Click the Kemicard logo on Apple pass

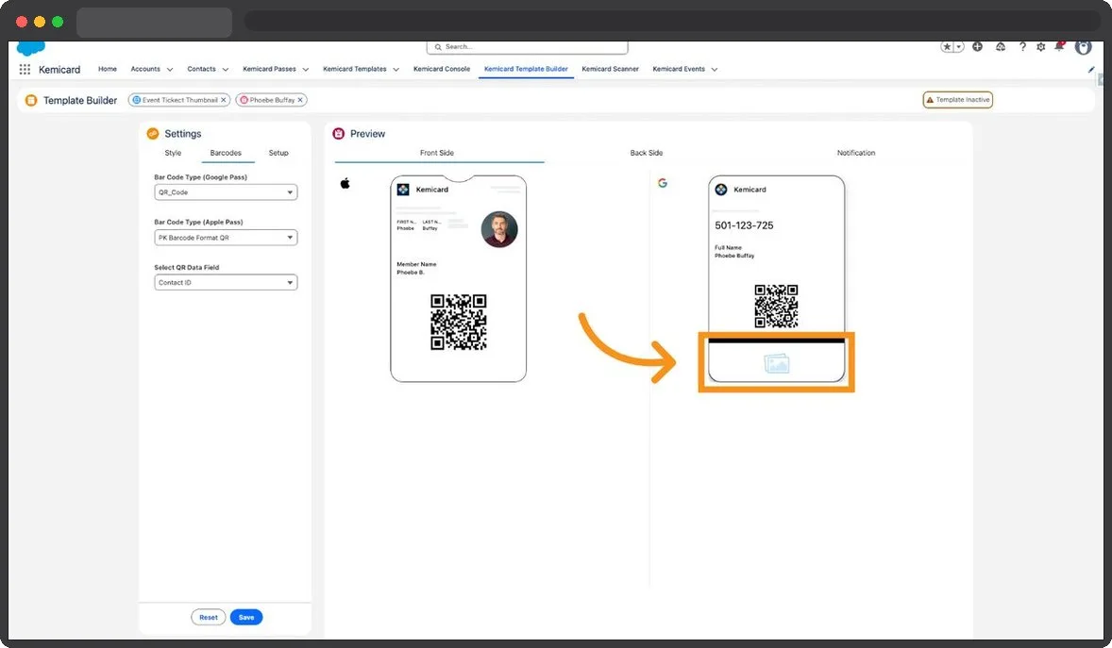point(403,190)
